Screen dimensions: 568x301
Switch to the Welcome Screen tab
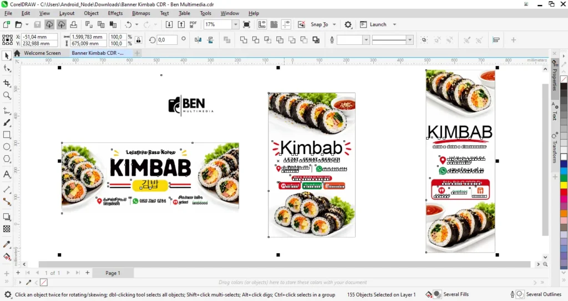[x=42, y=53]
